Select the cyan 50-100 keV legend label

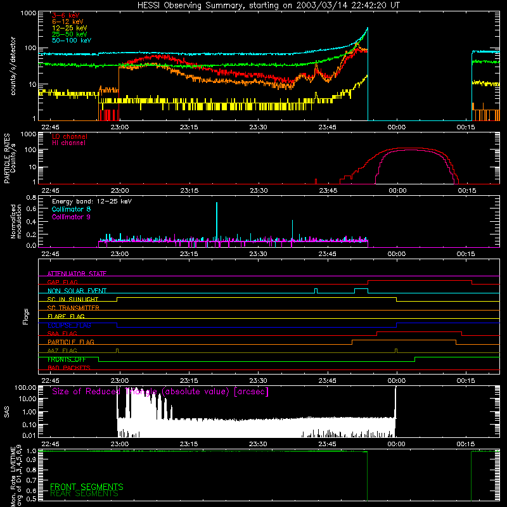(x=72, y=41)
